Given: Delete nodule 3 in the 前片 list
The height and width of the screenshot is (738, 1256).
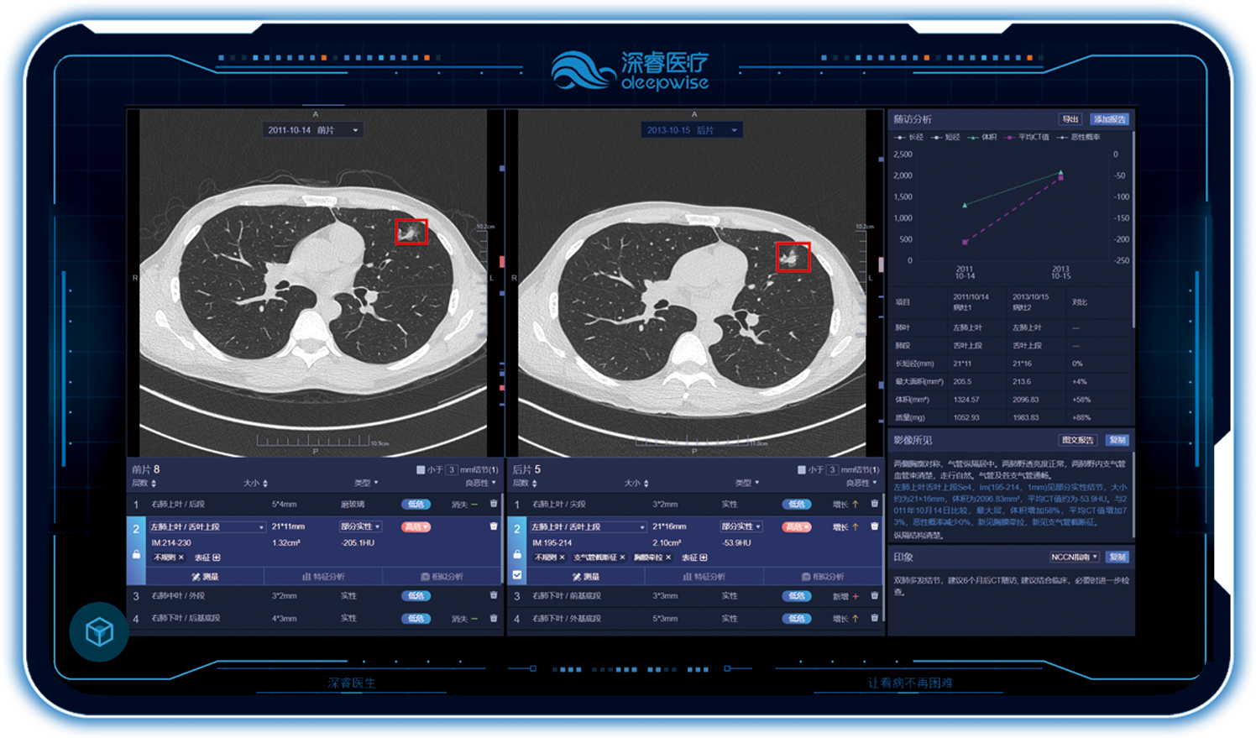Looking at the screenshot, I should pos(494,595).
